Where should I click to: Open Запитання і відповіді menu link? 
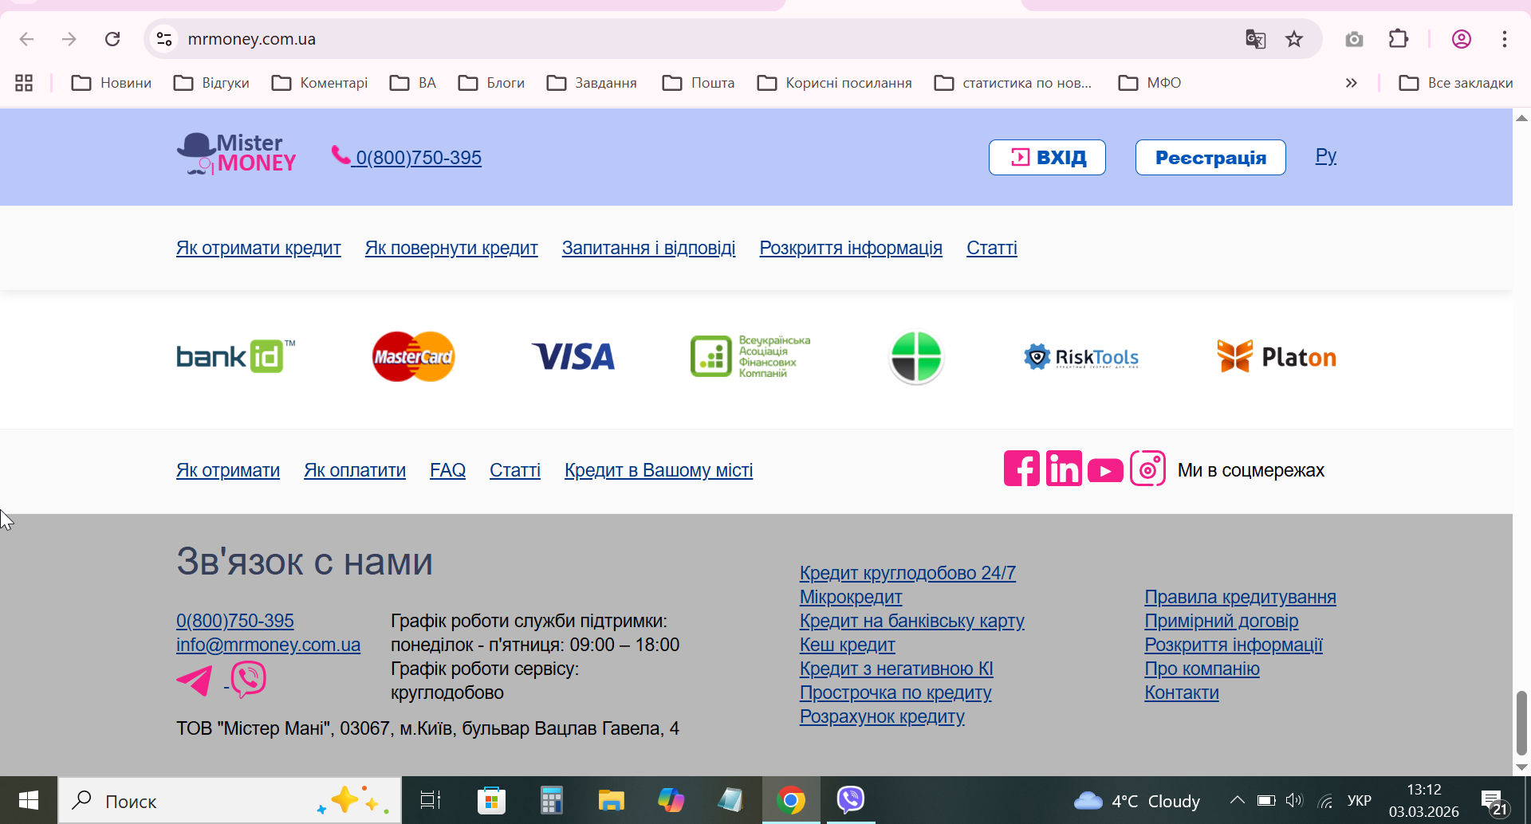(648, 248)
